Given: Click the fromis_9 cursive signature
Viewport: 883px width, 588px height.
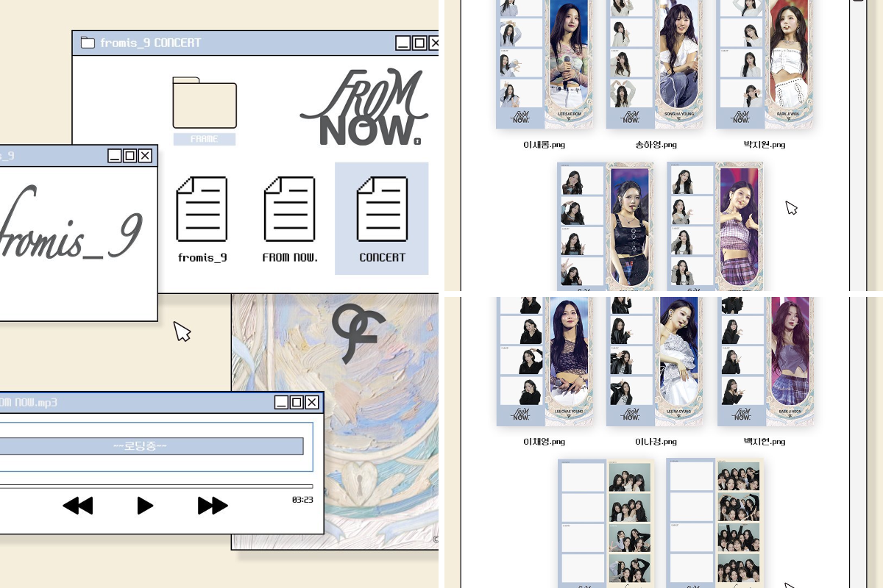Looking at the screenshot, I should 70,223.
